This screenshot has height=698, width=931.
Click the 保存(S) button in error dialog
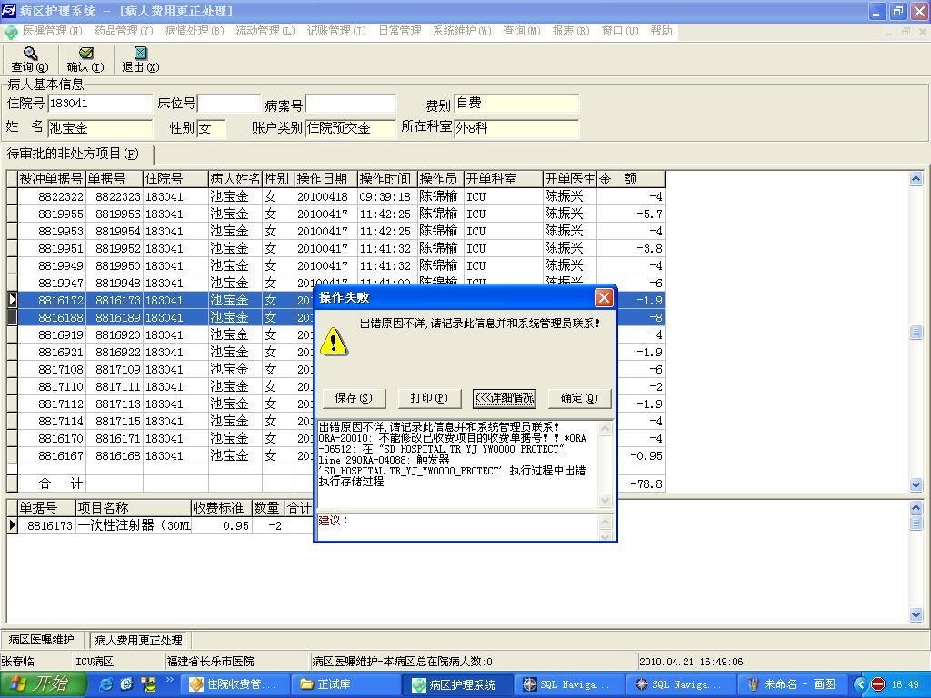(x=354, y=398)
